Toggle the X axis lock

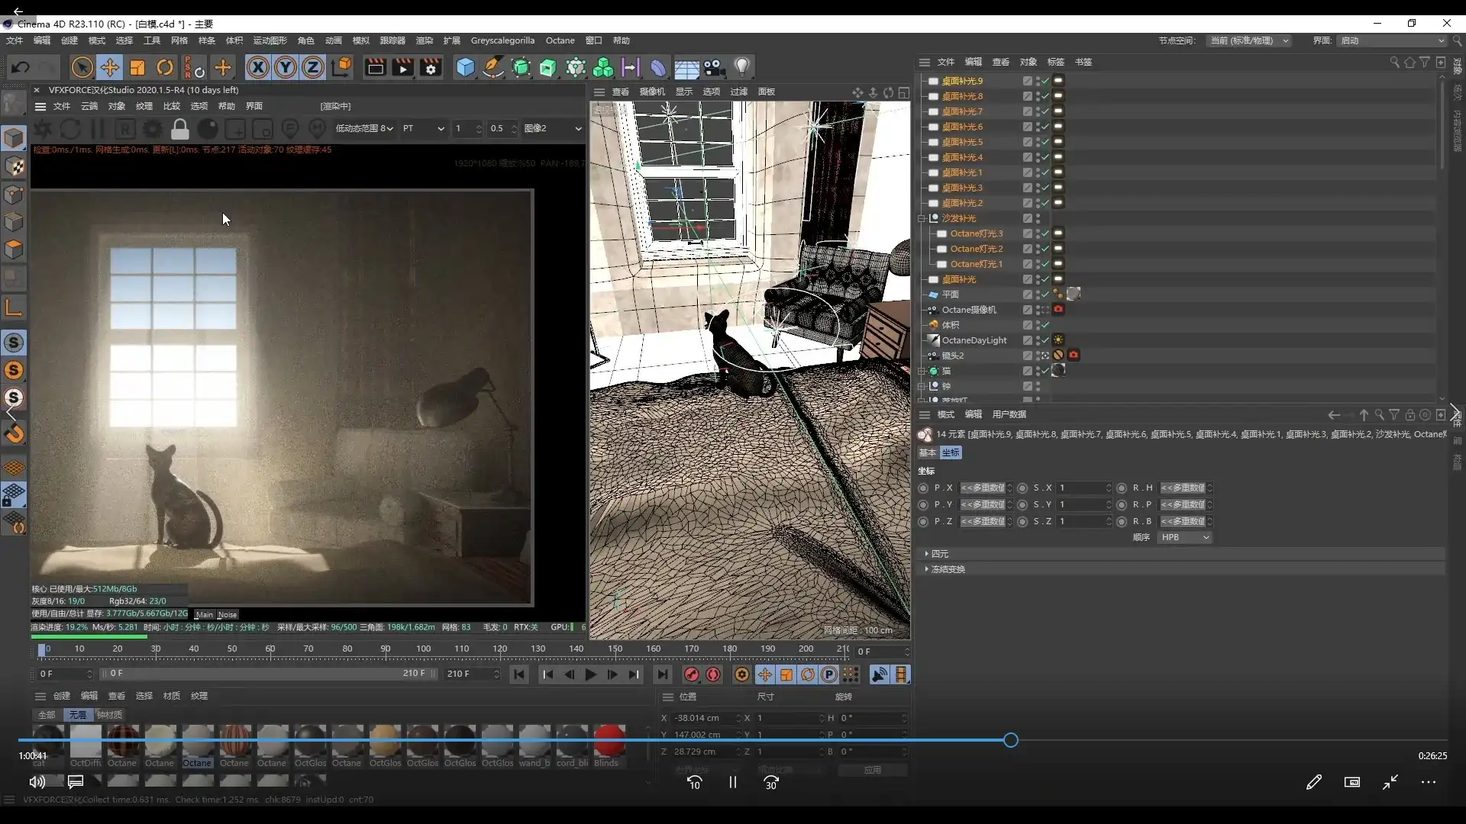click(258, 68)
